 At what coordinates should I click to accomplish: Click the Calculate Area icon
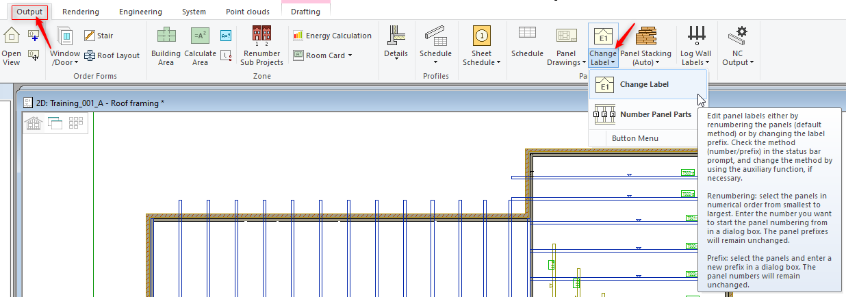(x=200, y=36)
